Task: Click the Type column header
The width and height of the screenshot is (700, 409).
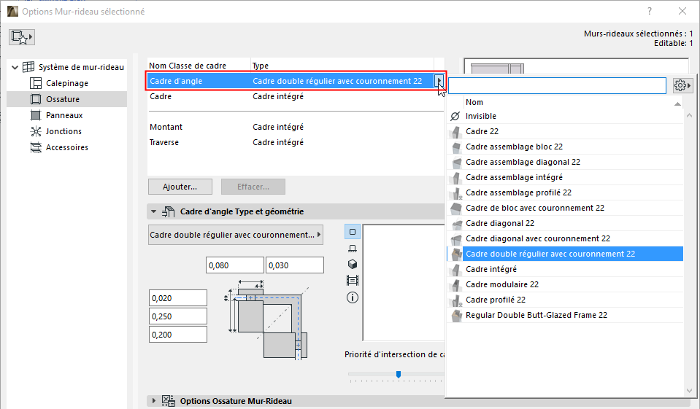Action: 342,66
